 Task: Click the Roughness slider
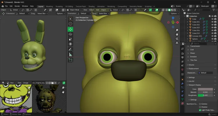click(205, 95)
